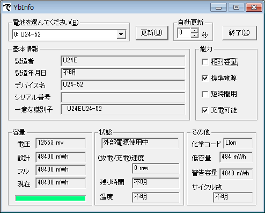Click the 一意な識別子 field U24EU24-52
The width and height of the screenshot is (265, 213).
pyautogui.click(x=123, y=109)
